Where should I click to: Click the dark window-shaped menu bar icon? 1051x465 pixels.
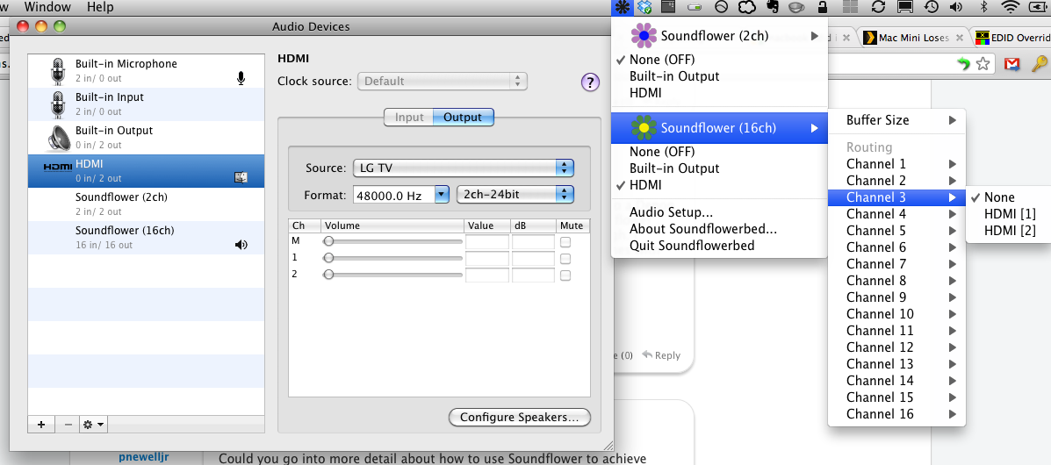[x=667, y=7]
